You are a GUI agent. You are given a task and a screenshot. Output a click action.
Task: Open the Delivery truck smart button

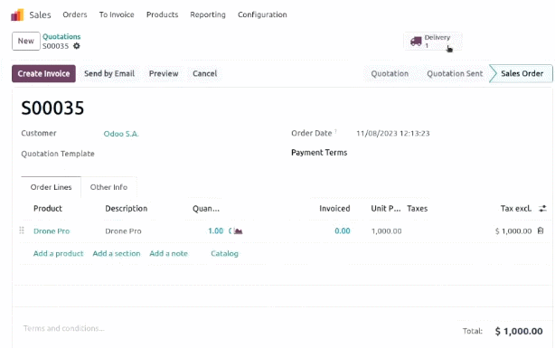433,42
